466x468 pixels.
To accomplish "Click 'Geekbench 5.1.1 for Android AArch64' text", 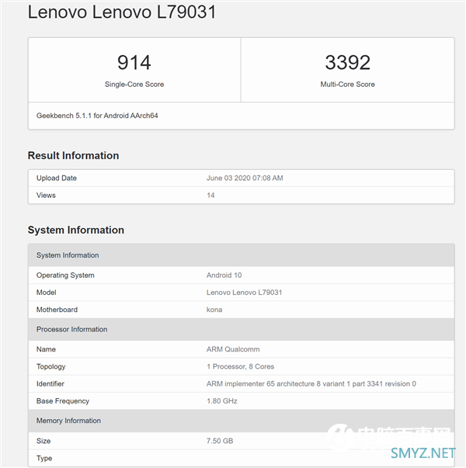I will pyautogui.click(x=97, y=116).
